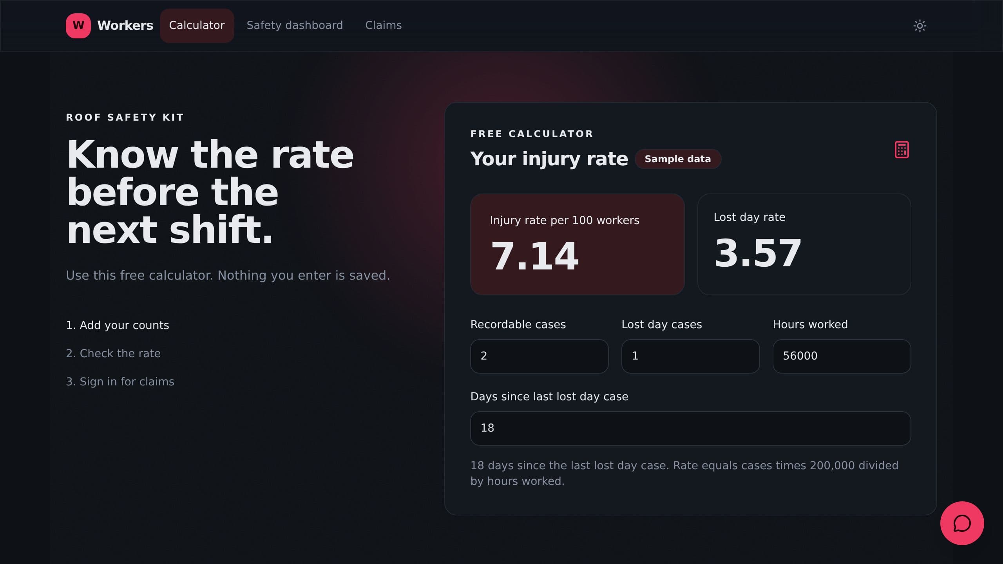Click the "Days since last lost day case" label
Image resolution: width=1003 pixels, height=564 pixels.
549,397
